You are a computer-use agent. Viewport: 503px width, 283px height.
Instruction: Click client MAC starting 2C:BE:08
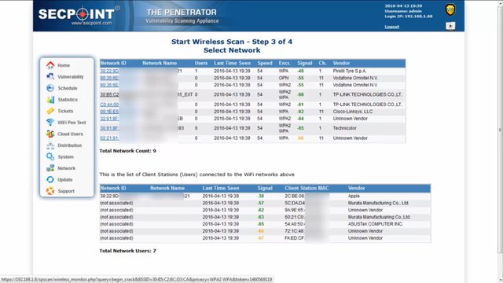click(x=295, y=196)
